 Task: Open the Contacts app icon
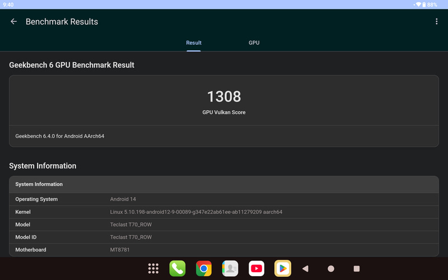point(230,268)
